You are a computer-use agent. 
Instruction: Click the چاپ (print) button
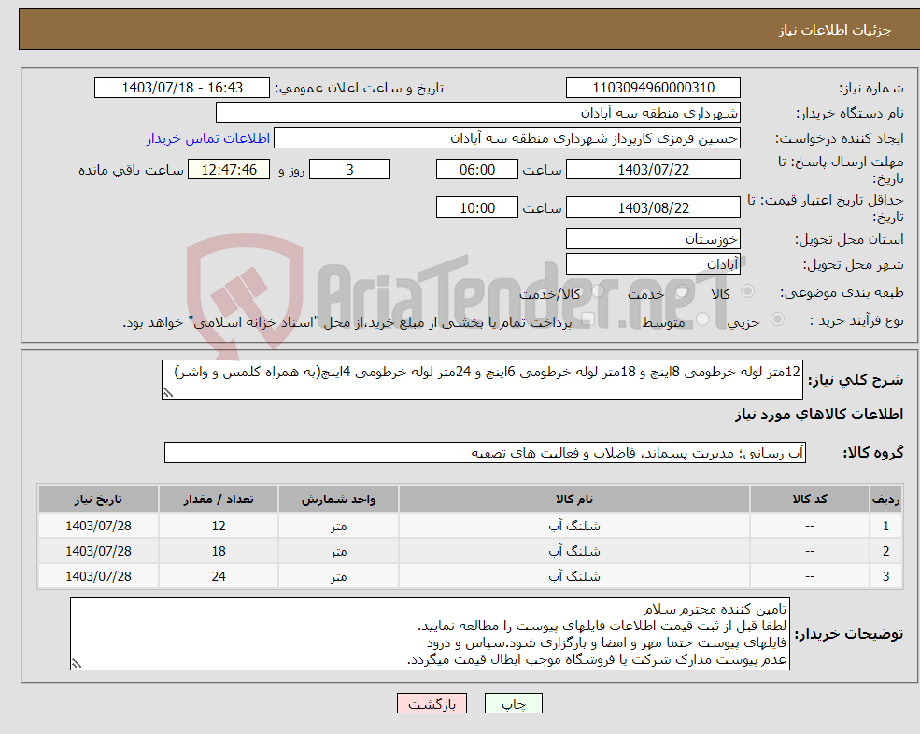(x=514, y=703)
